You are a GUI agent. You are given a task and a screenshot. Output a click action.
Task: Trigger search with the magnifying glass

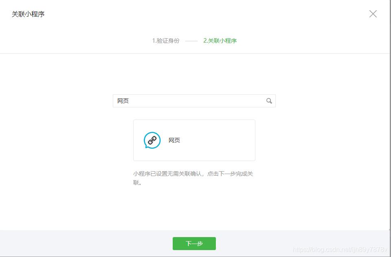click(x=269, y=100)
